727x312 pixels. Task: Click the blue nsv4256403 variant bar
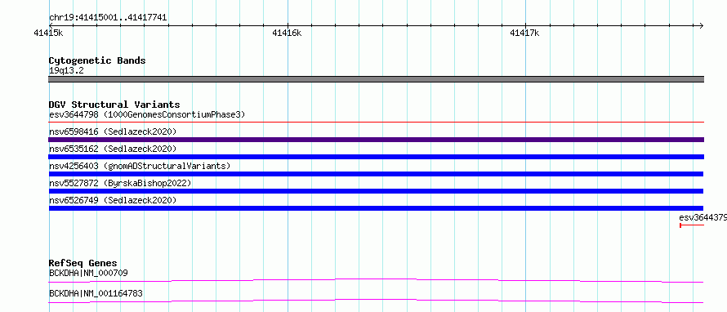pos(376,174)
